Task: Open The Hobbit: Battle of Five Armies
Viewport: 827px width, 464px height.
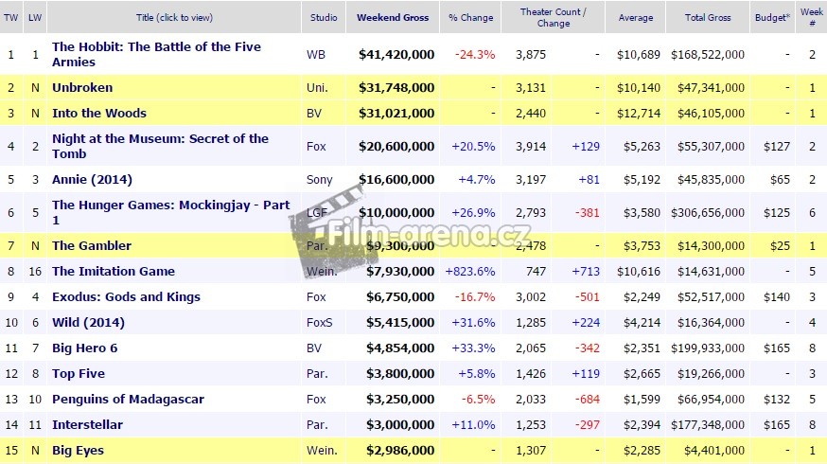Action: click(x=156, y=54)
